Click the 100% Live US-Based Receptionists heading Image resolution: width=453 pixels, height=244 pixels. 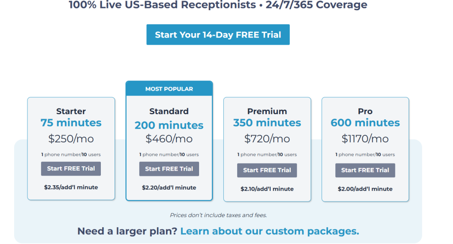tap(218, 5)
